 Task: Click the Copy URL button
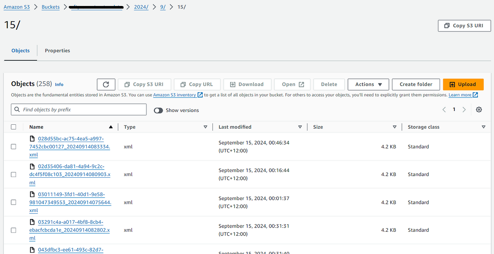(x=197, y=84)
